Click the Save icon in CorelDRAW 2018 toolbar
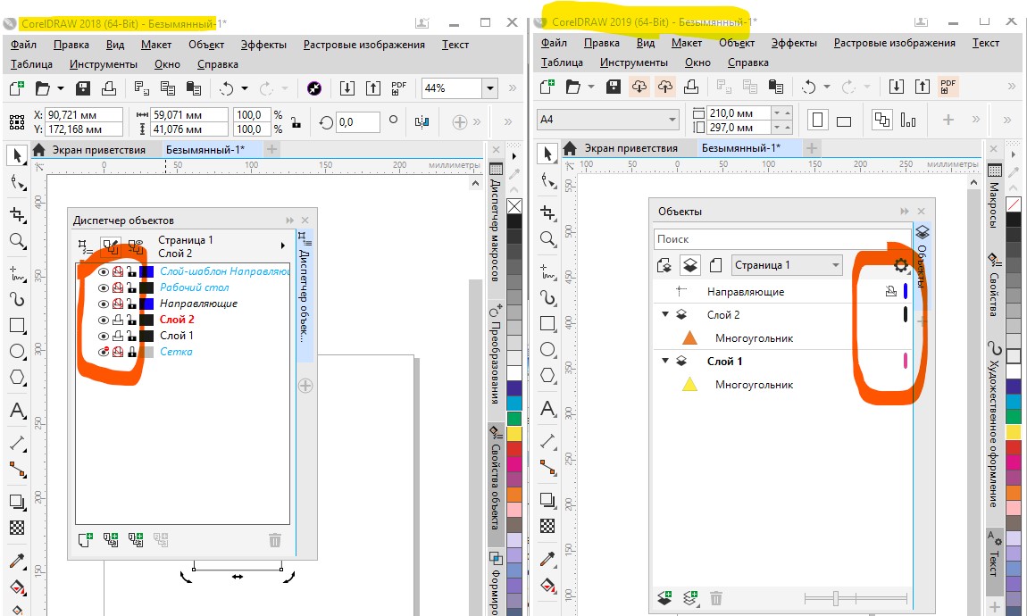This screenshot has height=616, width=1027. 83,87
